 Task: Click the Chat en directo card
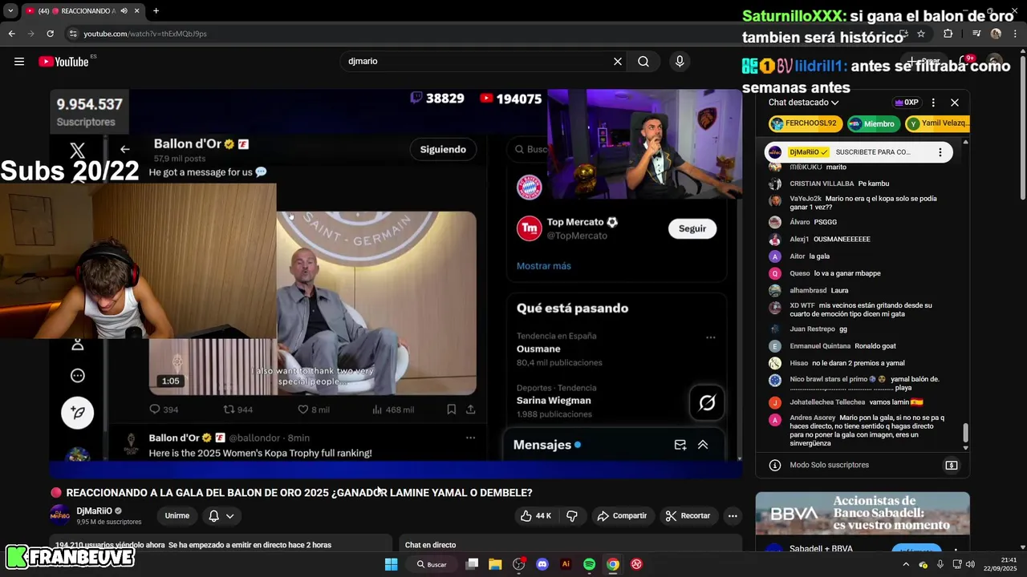pos(570,544)
